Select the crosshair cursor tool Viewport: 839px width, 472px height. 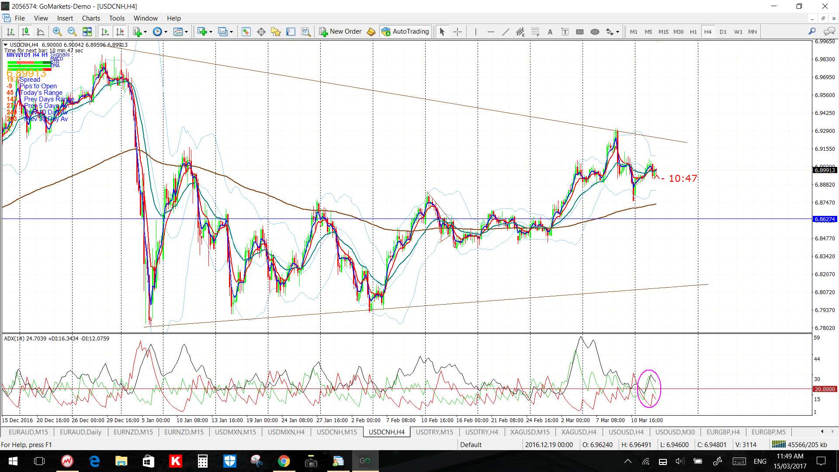click(457, 31)
